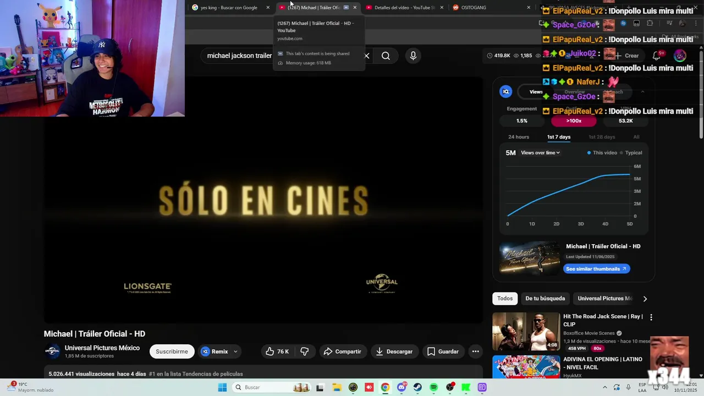Click the 5.026.441 visualizaciones text
Screen dimensions: 704x396
pyautogui.click(x=81, y=374)
